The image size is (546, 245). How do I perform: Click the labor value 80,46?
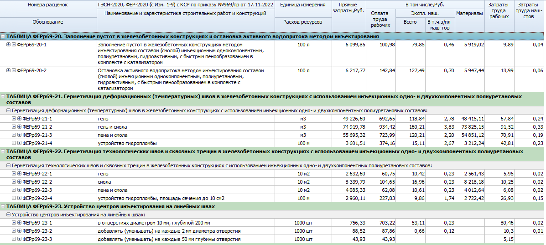[x=507, y=223]
